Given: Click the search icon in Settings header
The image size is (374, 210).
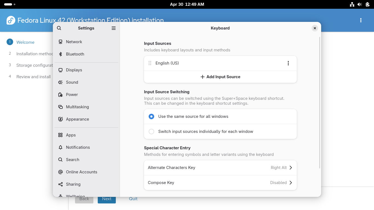Looking at the screenshot, I should pyautogui.click(x=59, y=28).
